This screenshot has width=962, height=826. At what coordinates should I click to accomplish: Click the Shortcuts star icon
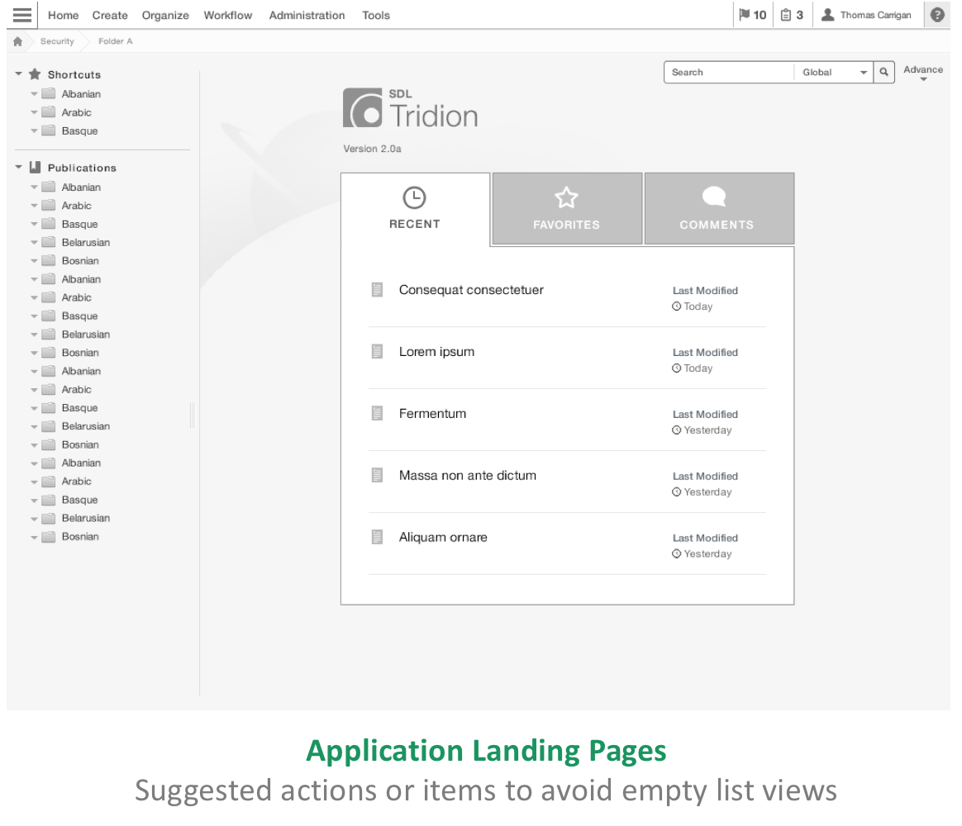35,74
